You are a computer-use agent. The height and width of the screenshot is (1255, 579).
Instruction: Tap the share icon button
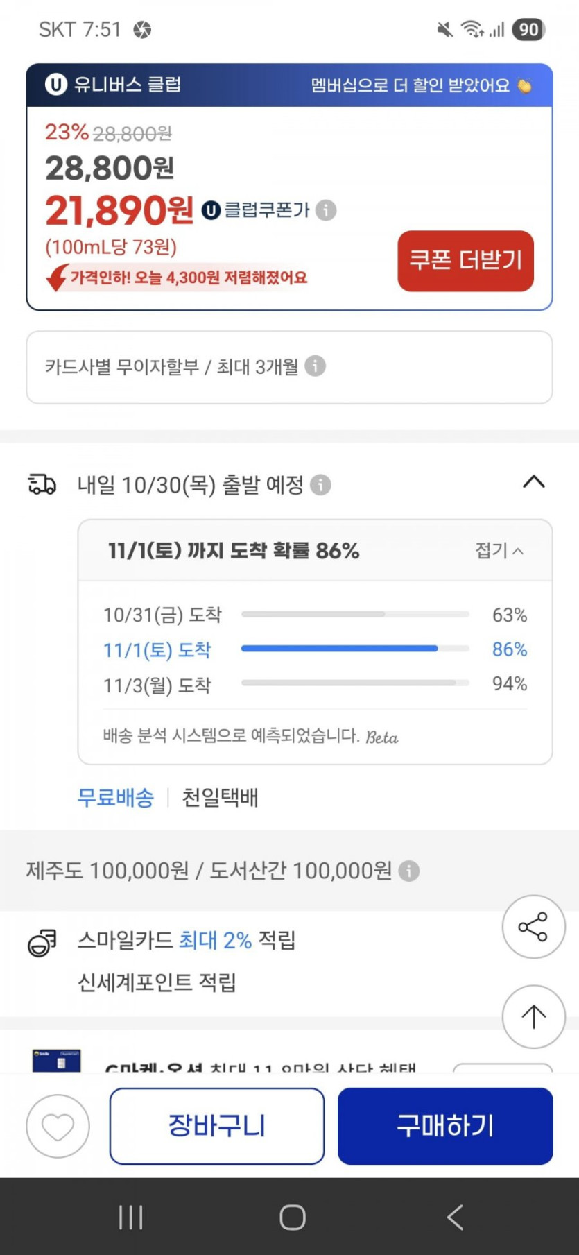533,928
